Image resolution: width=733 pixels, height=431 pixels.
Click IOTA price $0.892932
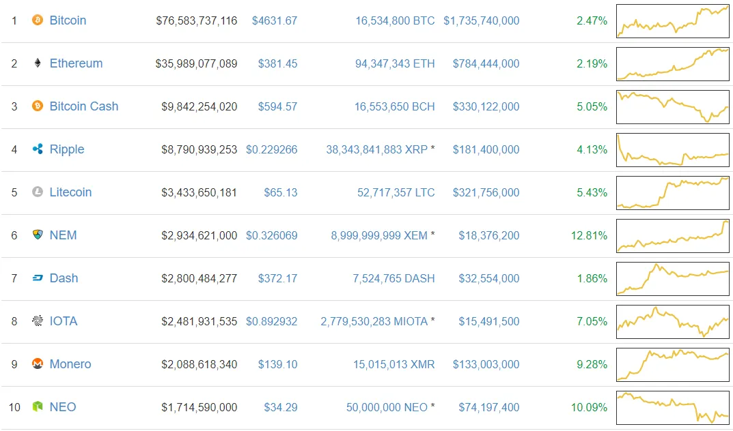tap(272, 321)
